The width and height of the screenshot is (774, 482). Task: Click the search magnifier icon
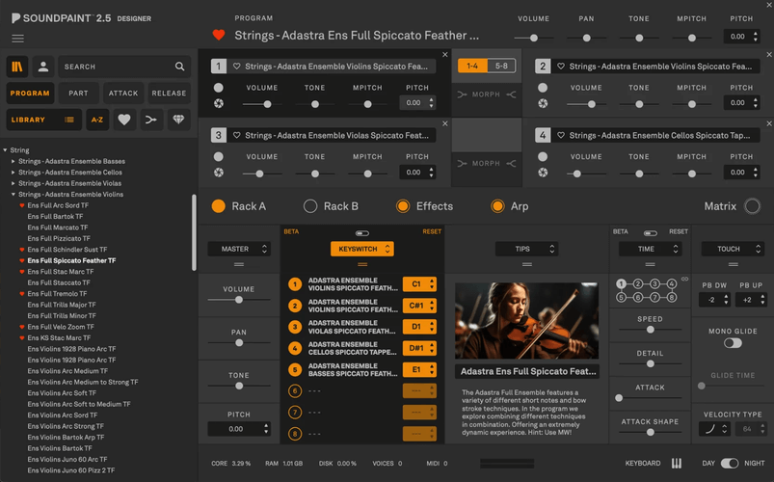179,67
